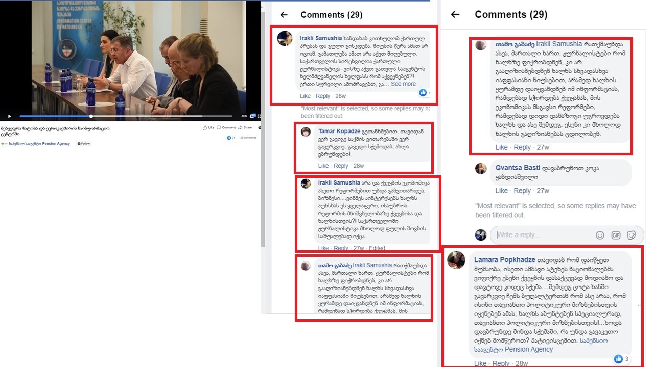Toggle fullscreen on the video player
This screenshot has width=654, height=367.
tap(259, 116)
